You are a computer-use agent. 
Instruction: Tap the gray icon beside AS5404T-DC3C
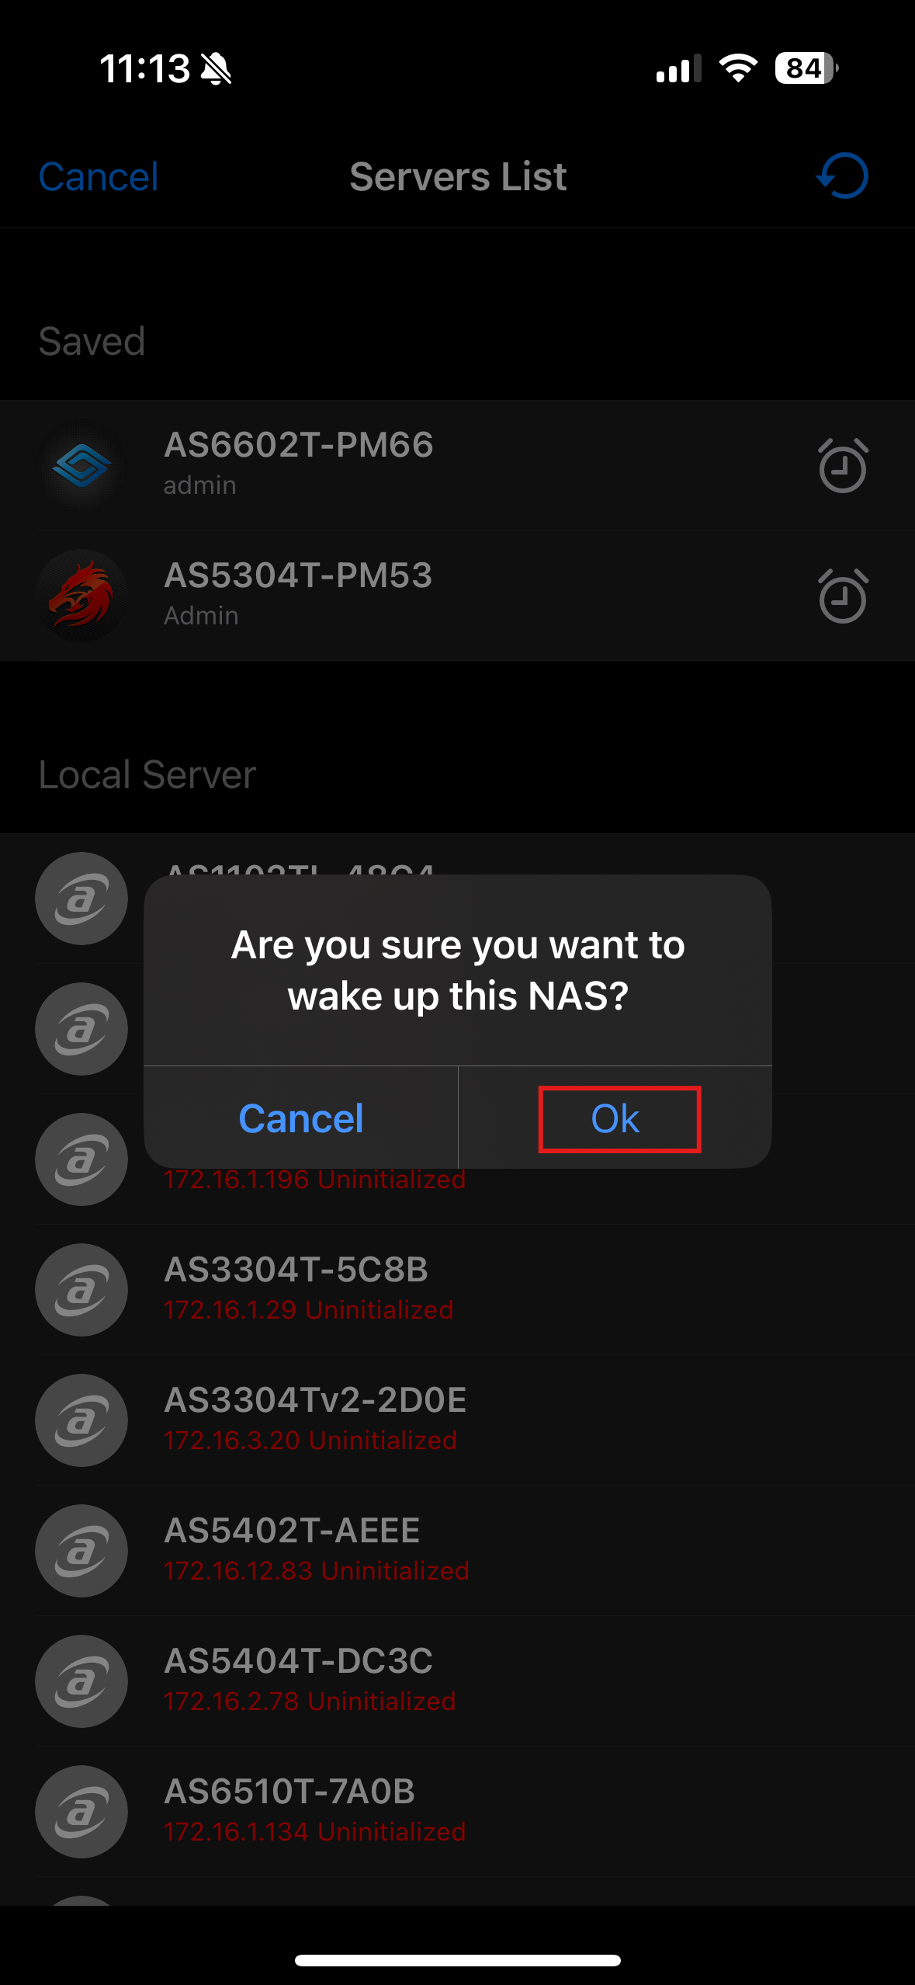(81, 1681)
